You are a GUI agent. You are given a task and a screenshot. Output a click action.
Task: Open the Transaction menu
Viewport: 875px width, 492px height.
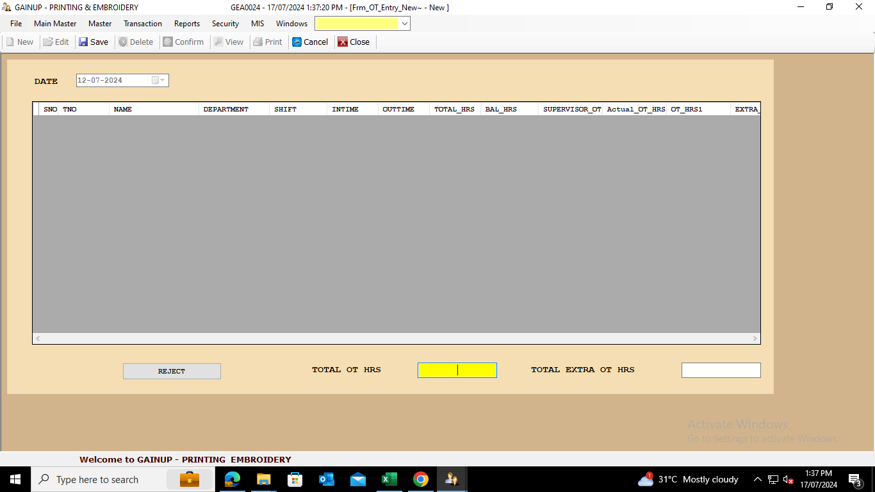(x=143, y=24)
